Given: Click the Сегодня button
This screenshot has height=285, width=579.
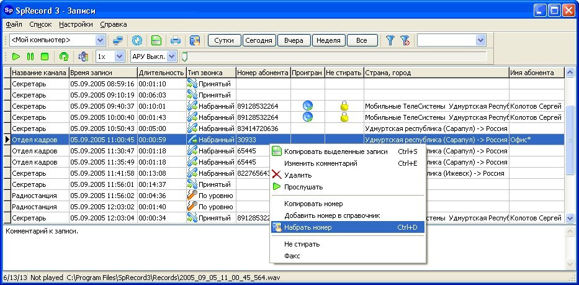Looking at the screenshot, I should pyautogui.click(x=259, y=40).
